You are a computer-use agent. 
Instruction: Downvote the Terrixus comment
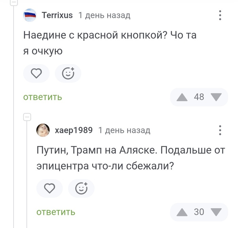click(216, 97)
